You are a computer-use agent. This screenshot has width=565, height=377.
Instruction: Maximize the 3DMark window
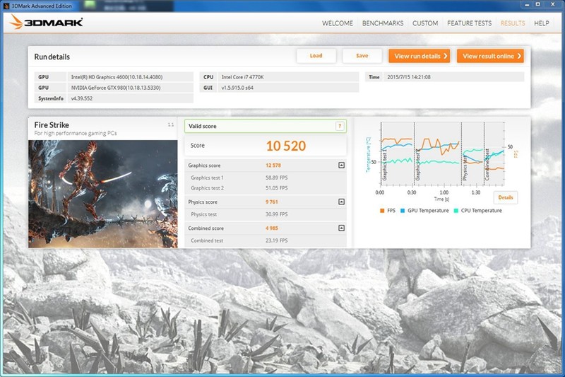(537, 5)
